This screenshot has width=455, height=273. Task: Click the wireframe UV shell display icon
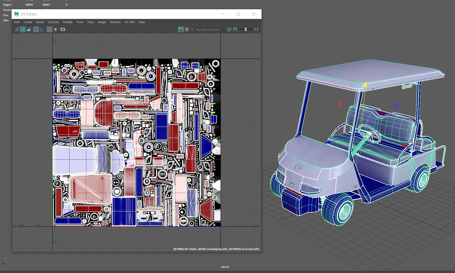pyautogui.click(x=17, y=29)
